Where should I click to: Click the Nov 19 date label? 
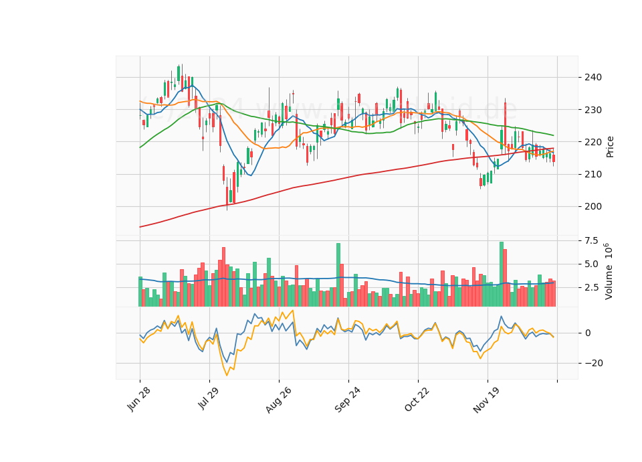point(486,400)
